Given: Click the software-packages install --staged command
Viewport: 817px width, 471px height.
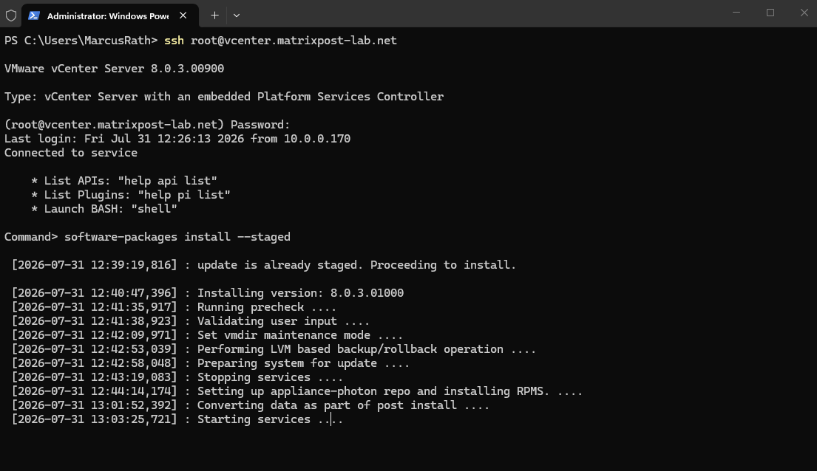Looking at the screenshot, I should coord(177,237).
